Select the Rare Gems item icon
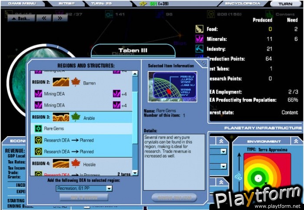This screenshot has height=210, width=304. (x=38, y=128)
